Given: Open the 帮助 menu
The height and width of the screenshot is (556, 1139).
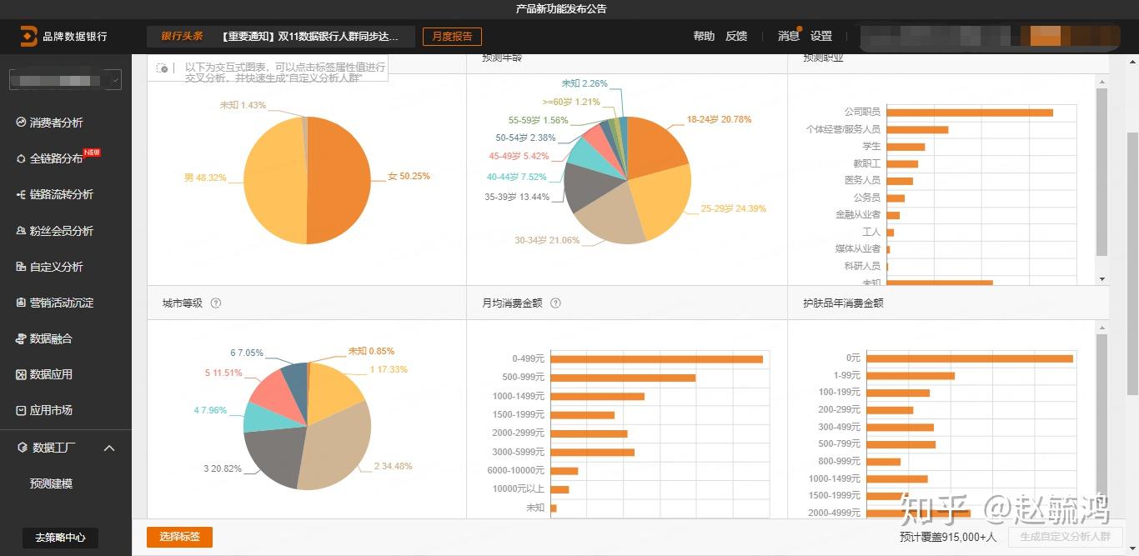Looking at the screenshot, I should click(704, 36).
